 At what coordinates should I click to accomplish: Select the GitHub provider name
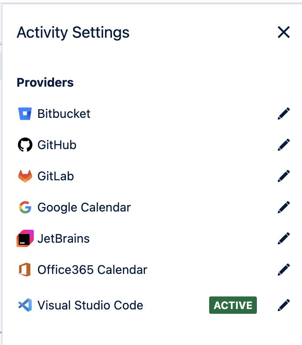[57, 145]
